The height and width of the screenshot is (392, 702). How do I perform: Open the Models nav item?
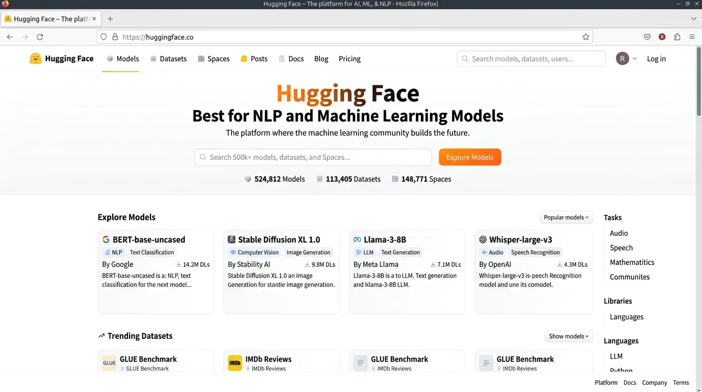click(122, 59)
